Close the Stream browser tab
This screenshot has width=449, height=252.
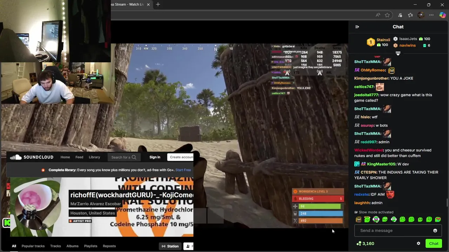[148, 5]
